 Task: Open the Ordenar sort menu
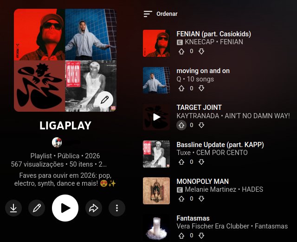pyautogui.click(x=161, y=14)
